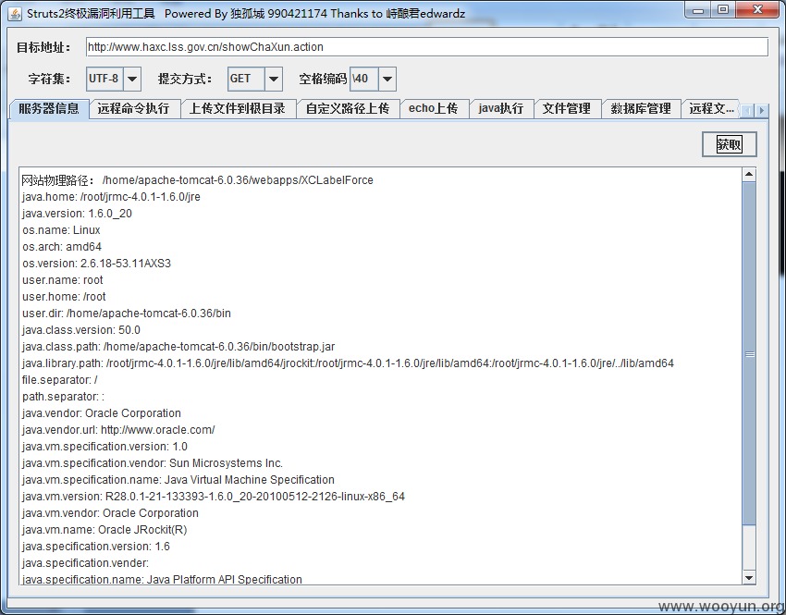Screen dimensions: 786x615
Task: Click the 目标地址 URL input field
Action: tap(426, 47)
